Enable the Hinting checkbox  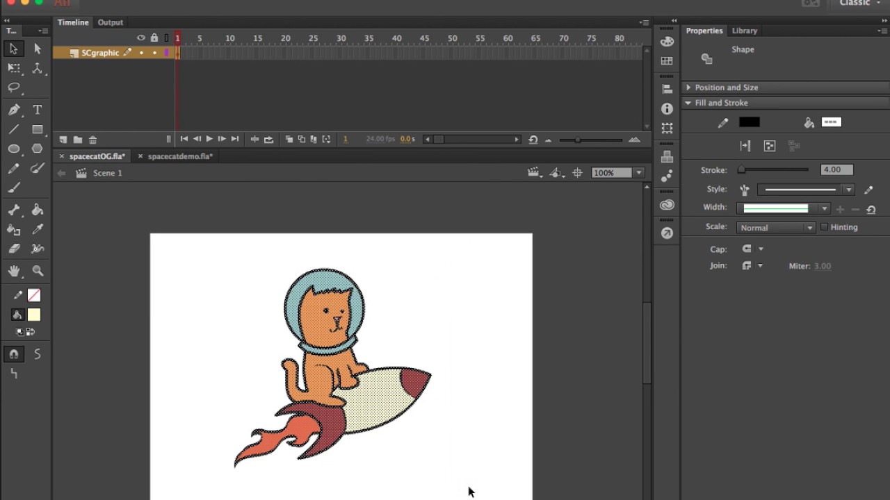(x=825, y=227)
